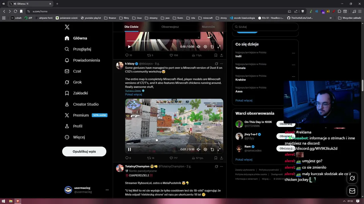
Task: Pause the Minecraft Dust II video
Action: pos(129,149)
